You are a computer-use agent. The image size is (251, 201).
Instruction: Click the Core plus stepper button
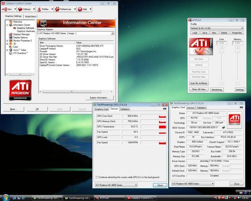coord(222,48)
